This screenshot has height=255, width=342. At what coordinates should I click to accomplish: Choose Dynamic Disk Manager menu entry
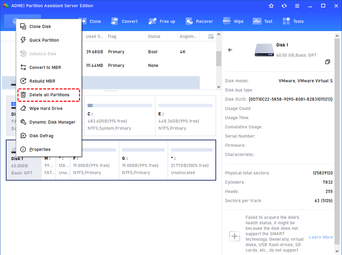pyautogui.click(x=49, y=122)
